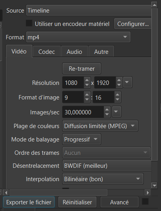Switch to the Codec tab

47,52
